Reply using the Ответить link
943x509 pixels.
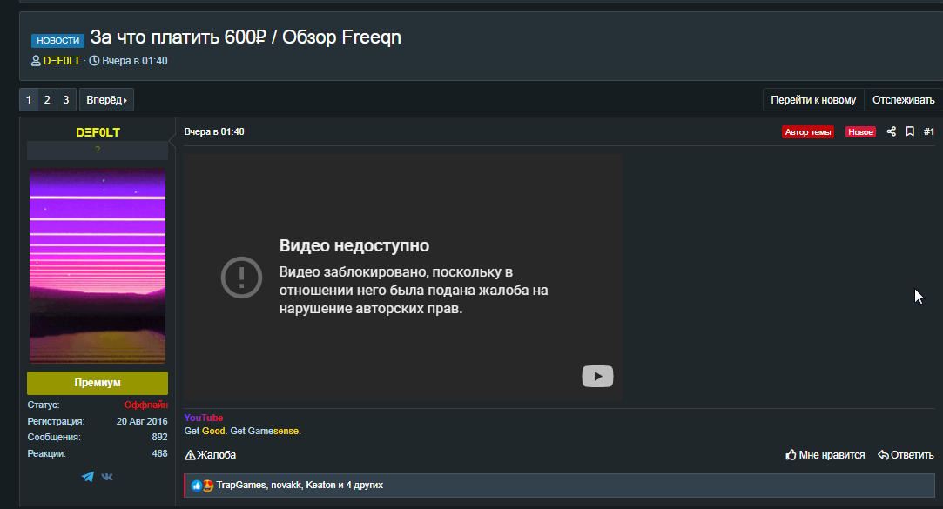(x=906, y=455)
